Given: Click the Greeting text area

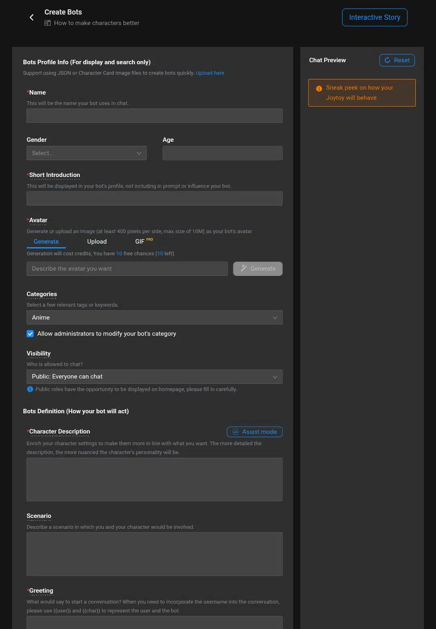Looking at the screenshot, I should pyautogui.click(x=154, y=623).
